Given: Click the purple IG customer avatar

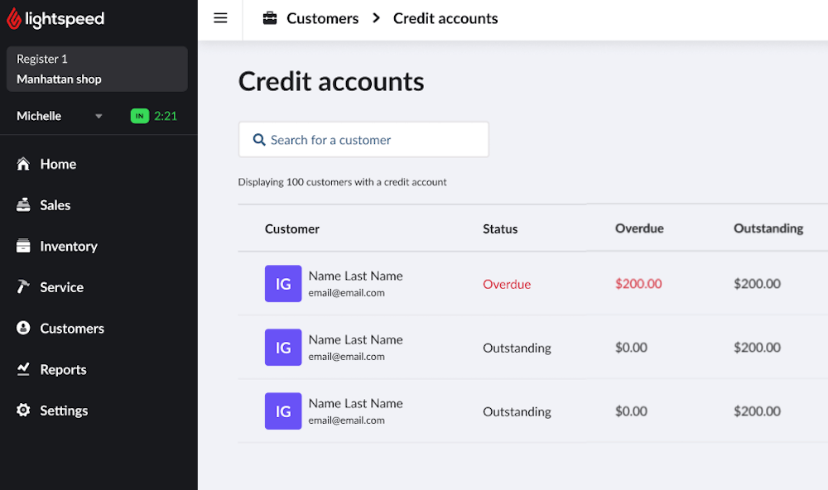Looking at the screenshot, I should tap(283, 283).
